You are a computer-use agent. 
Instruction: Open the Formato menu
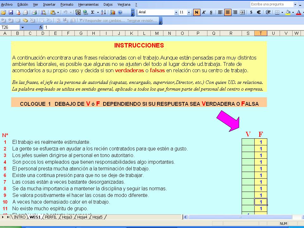point(67,4)
